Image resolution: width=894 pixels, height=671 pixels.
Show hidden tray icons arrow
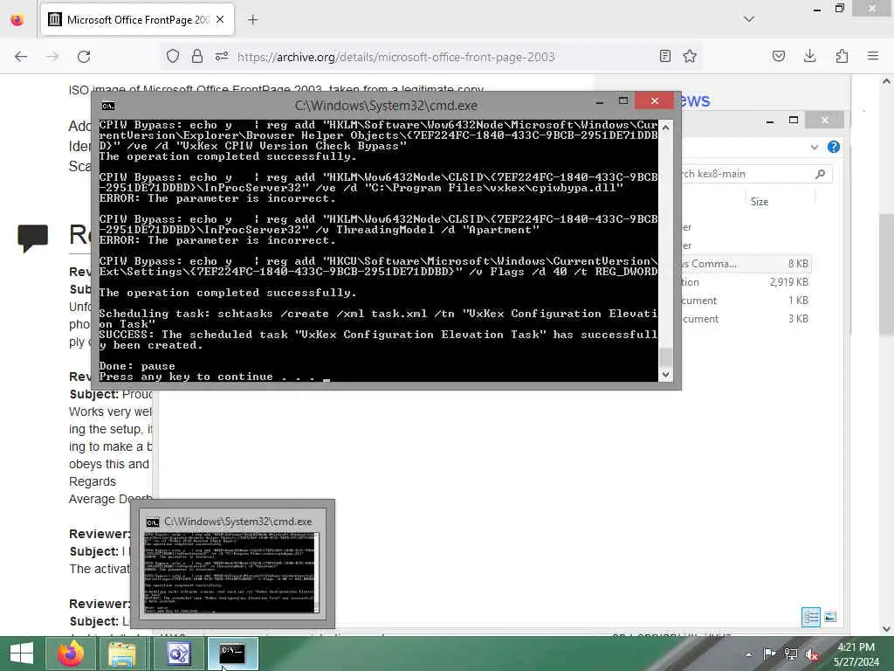[x=748, y=654]
